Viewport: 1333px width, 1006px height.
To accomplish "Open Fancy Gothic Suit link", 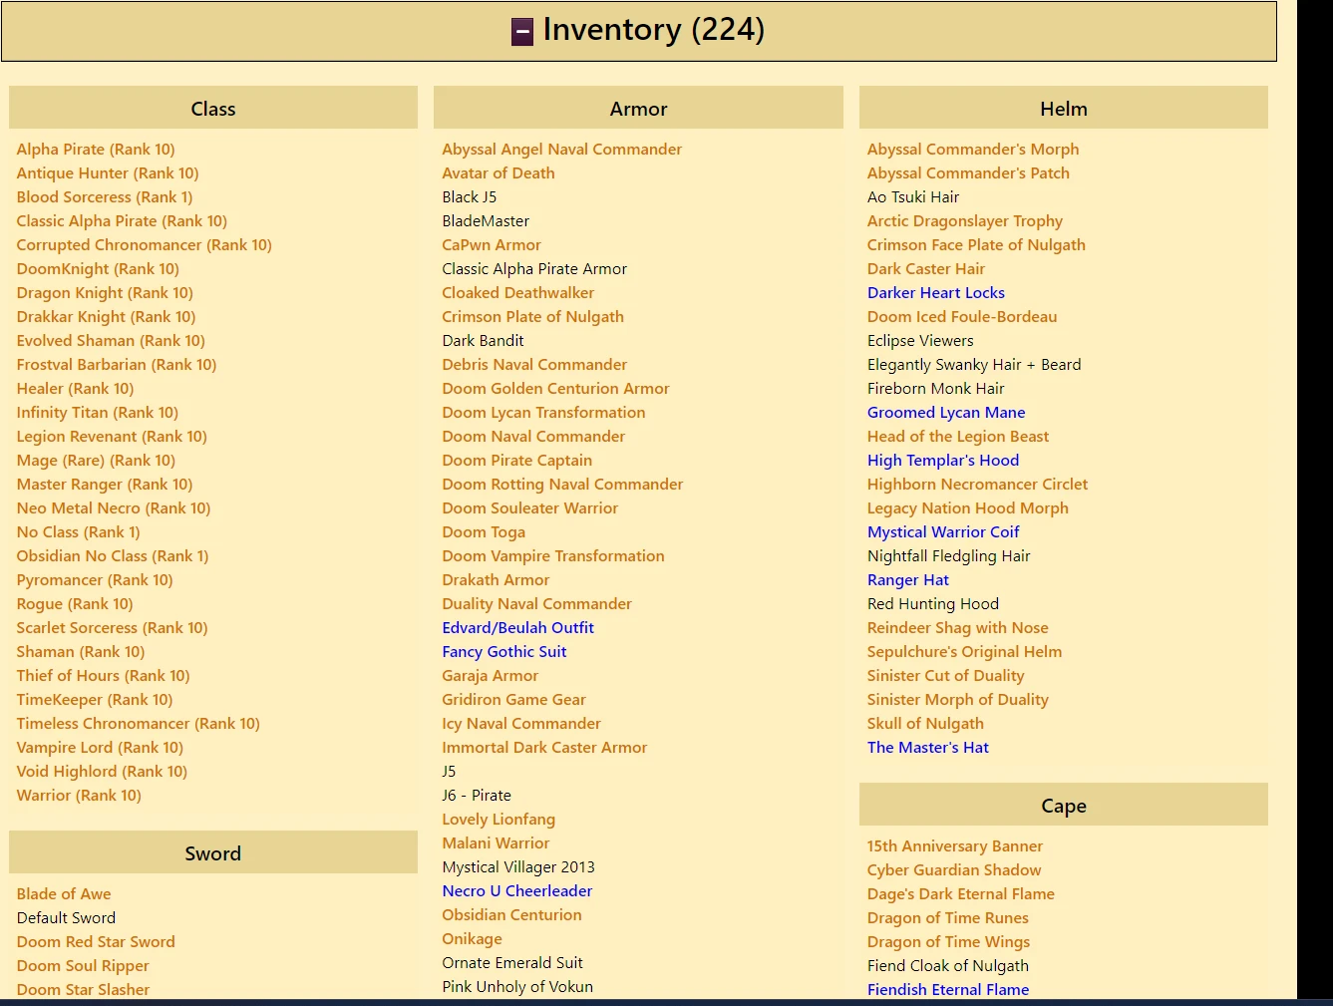I will pyautogui.click(x=504, y=652).
